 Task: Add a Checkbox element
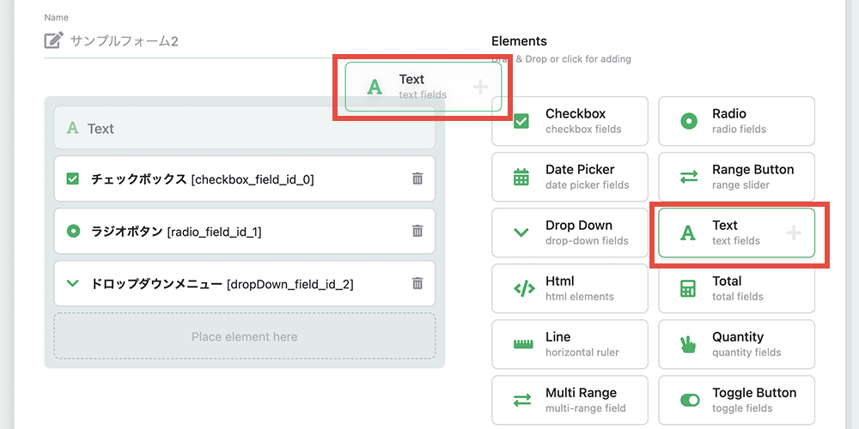pyautogui.click(x=570, y=121)
